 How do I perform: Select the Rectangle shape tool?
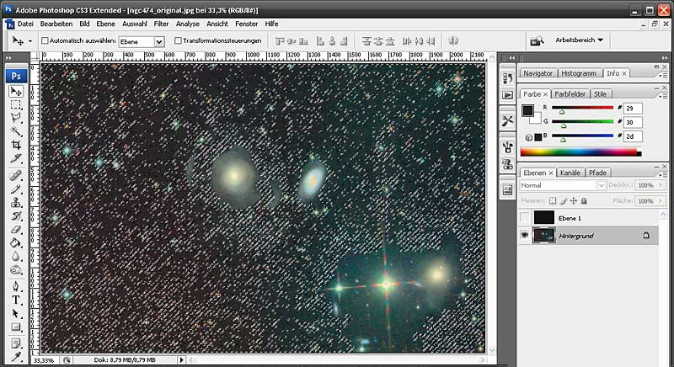tap(16, 327)
